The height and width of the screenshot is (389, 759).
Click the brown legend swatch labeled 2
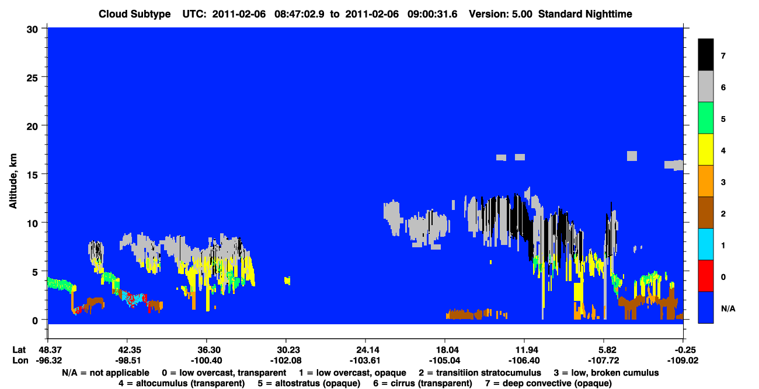706,212
